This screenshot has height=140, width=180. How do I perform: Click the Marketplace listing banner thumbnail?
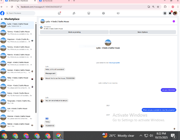pyautogui.click(x=41, y=28)
